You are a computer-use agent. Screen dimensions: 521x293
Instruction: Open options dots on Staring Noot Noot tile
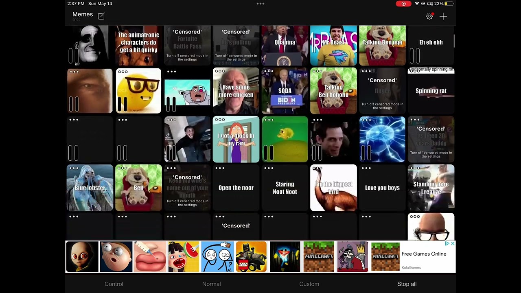tap(269, 168)
